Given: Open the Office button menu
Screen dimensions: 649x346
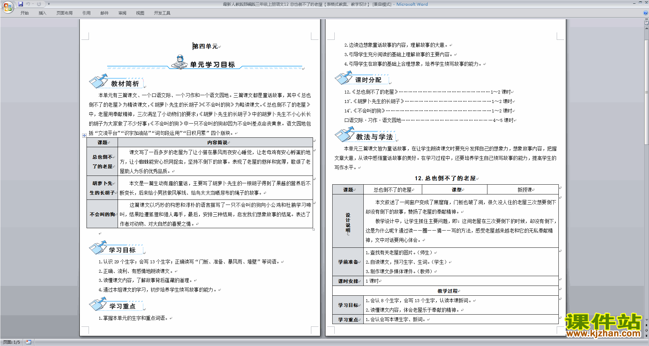Looking at the screenshot, I should [7, 7].
